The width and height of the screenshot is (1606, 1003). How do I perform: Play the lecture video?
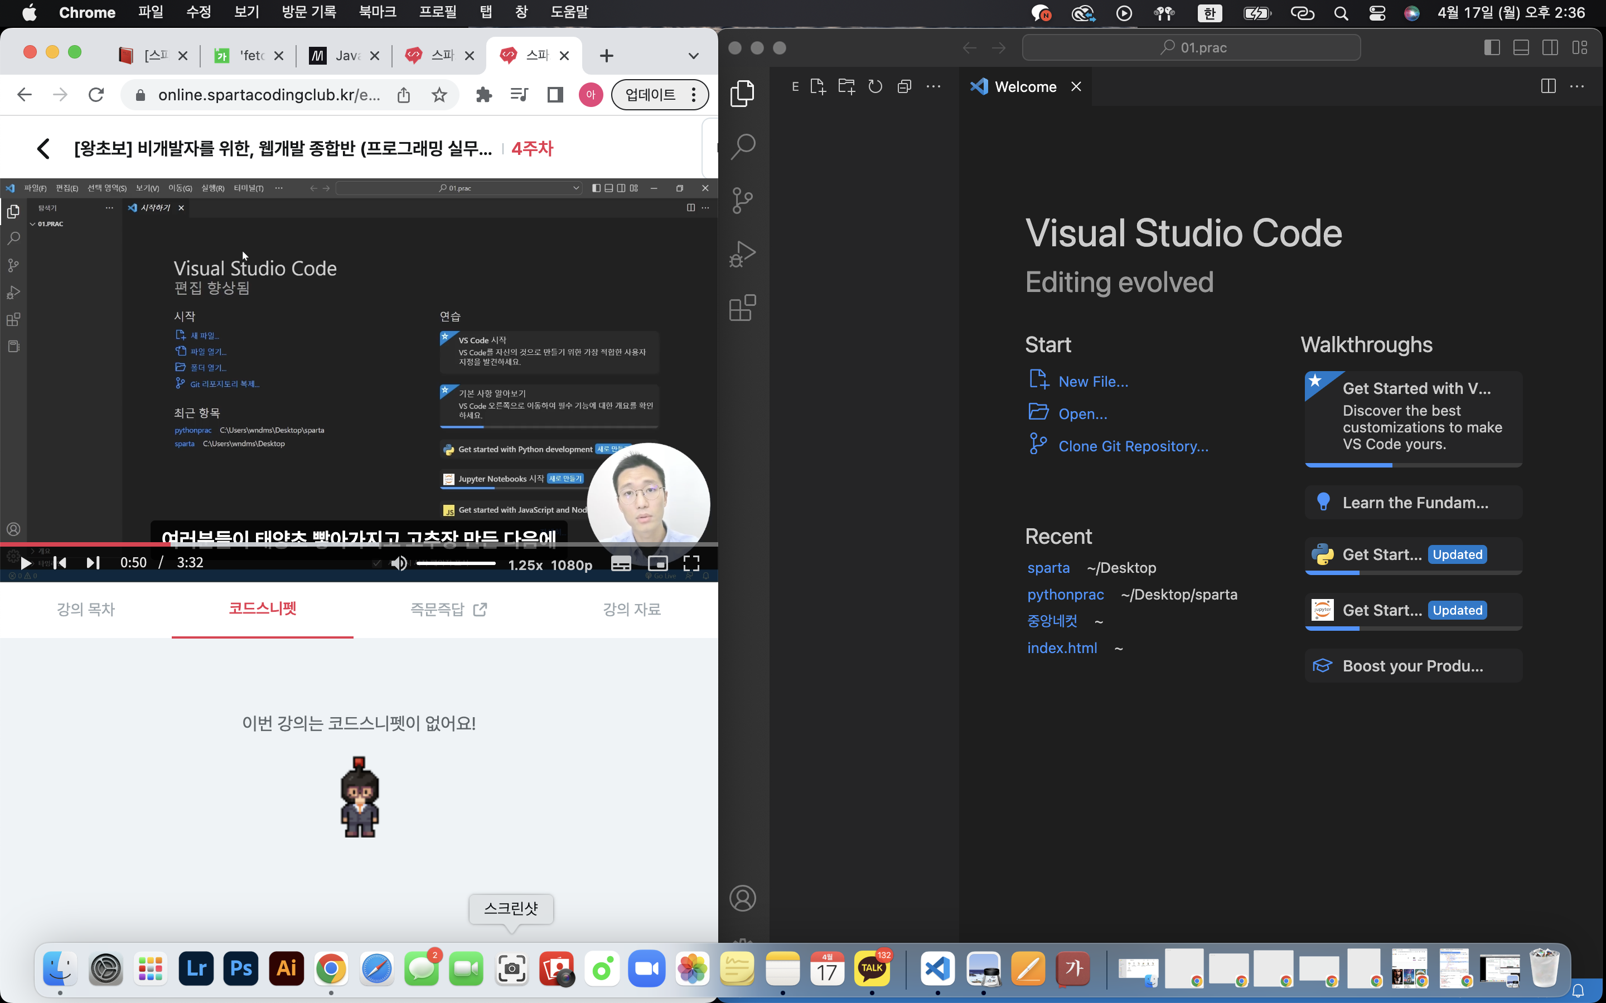pos(26,563)
